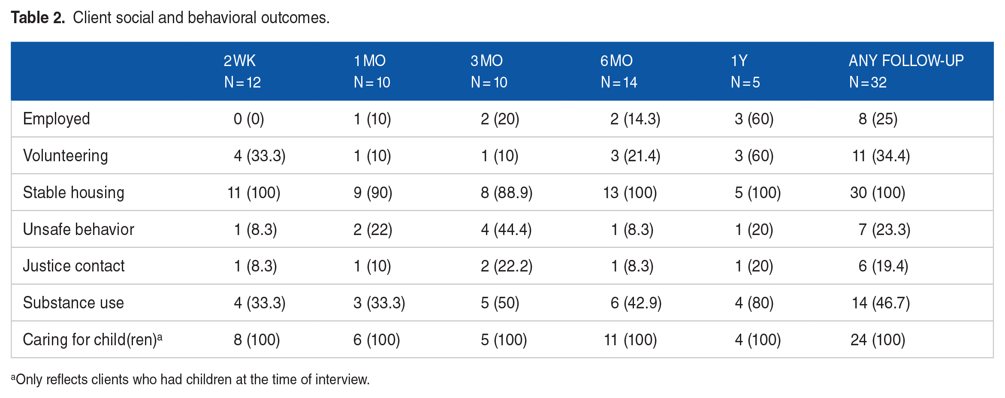Select the 2WK N=12 column header
1005x398 pixels.
[242, 71]
